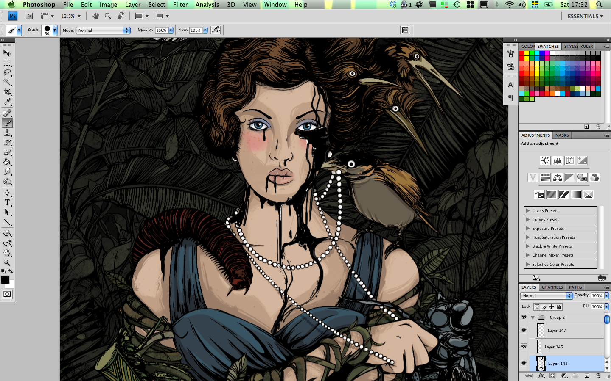Select the Clone Stamp tool
Viewport: 611px width, 381px height.
coord(7,133)
